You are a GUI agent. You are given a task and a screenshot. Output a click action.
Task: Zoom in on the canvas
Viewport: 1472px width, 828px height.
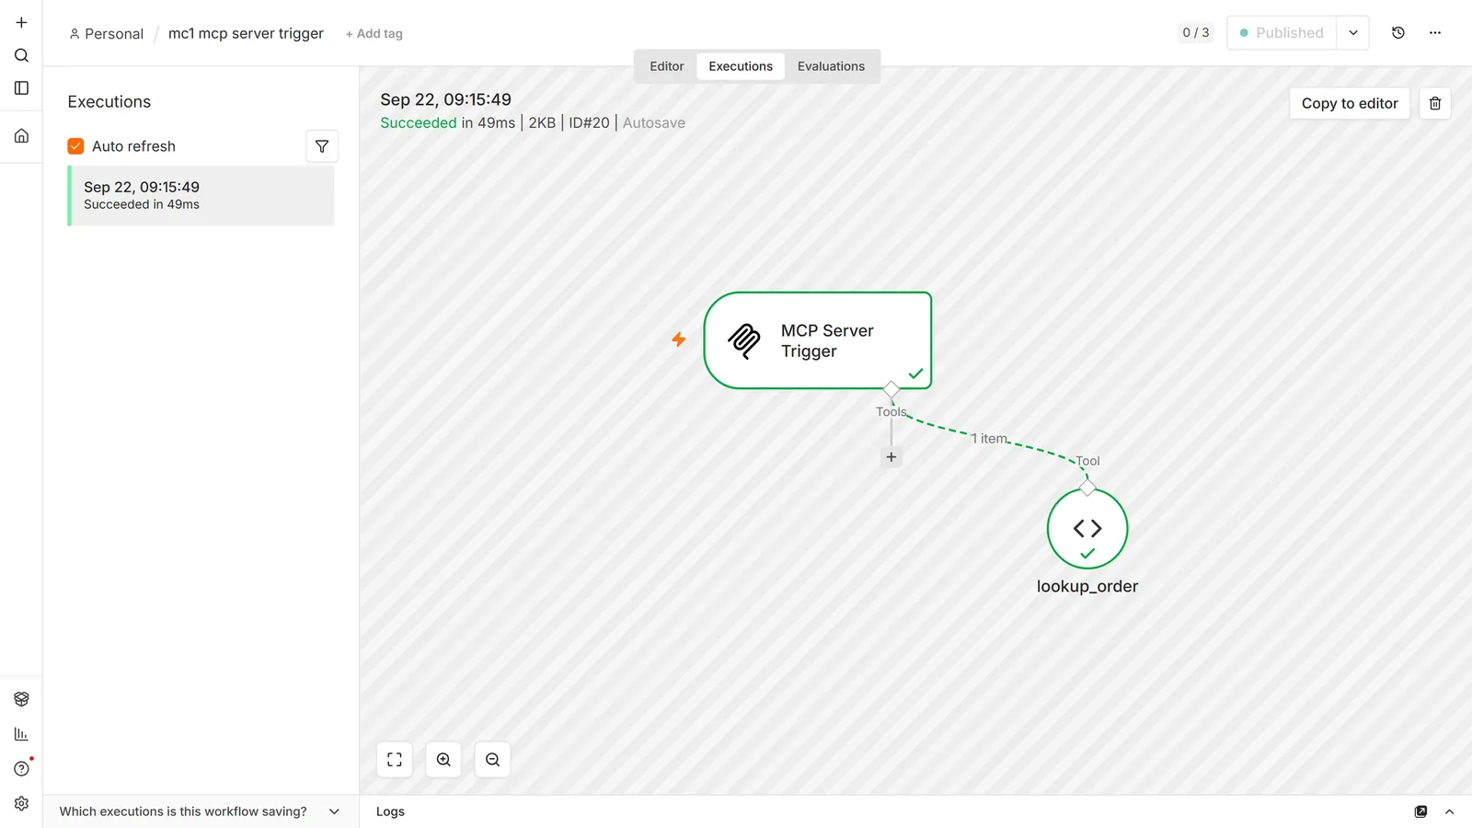[x=443, y=760]
